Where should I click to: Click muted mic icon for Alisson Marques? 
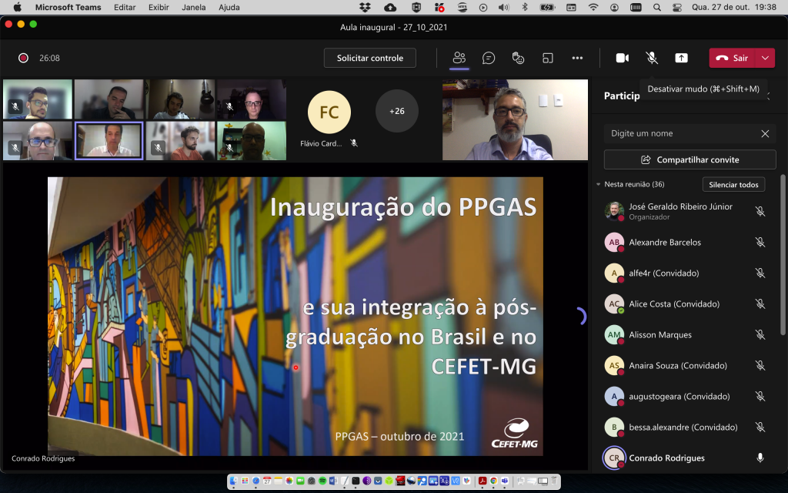pyautogui.click(x=760, y=334)
